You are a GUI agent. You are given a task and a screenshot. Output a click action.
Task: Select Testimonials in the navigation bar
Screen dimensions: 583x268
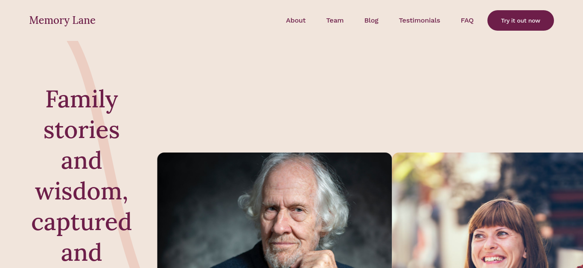pyautogui.click(x=420, y=20)
